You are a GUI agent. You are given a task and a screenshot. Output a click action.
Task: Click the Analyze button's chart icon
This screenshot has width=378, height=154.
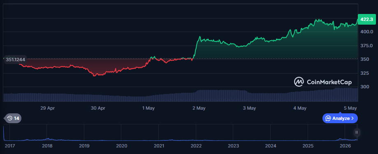[x=328, y=118]
